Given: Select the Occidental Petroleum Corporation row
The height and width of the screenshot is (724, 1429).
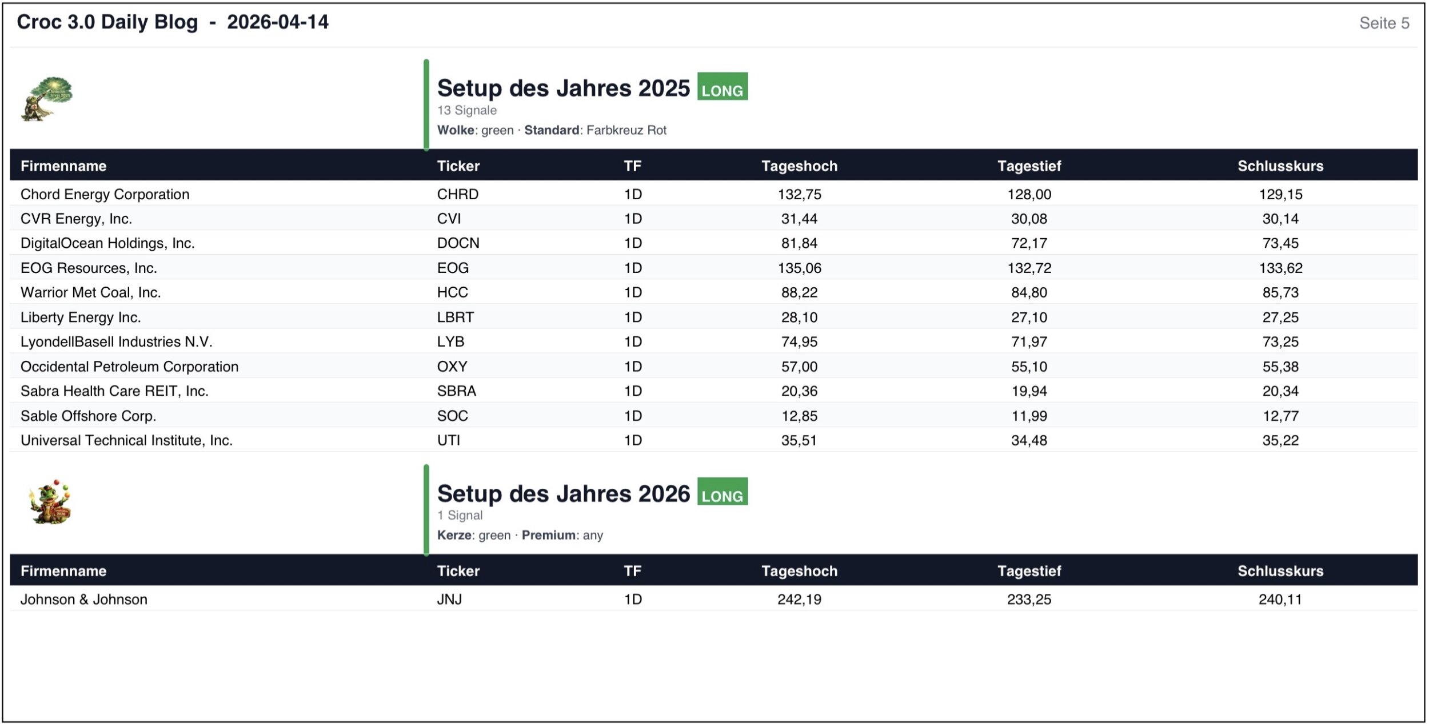Looking at the screenshot, I should point(129,367).
